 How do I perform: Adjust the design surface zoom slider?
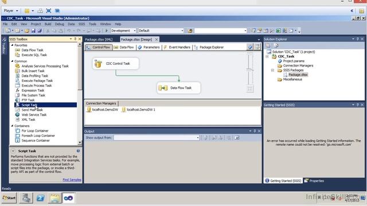point(250,70)
